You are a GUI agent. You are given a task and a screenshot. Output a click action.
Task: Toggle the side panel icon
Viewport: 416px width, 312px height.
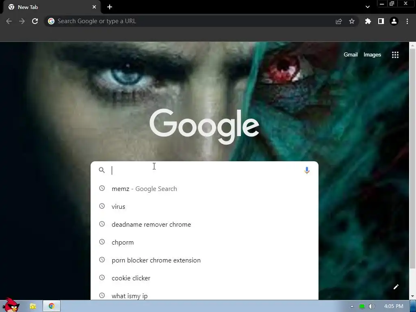pyautogui.click(x=381, y=21)
